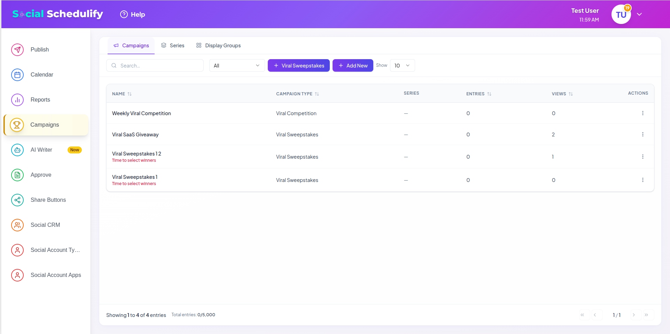The height and width of the screenshot is (334, 670).
Task: Open the Approve document icon
Action: click(17, 175)
